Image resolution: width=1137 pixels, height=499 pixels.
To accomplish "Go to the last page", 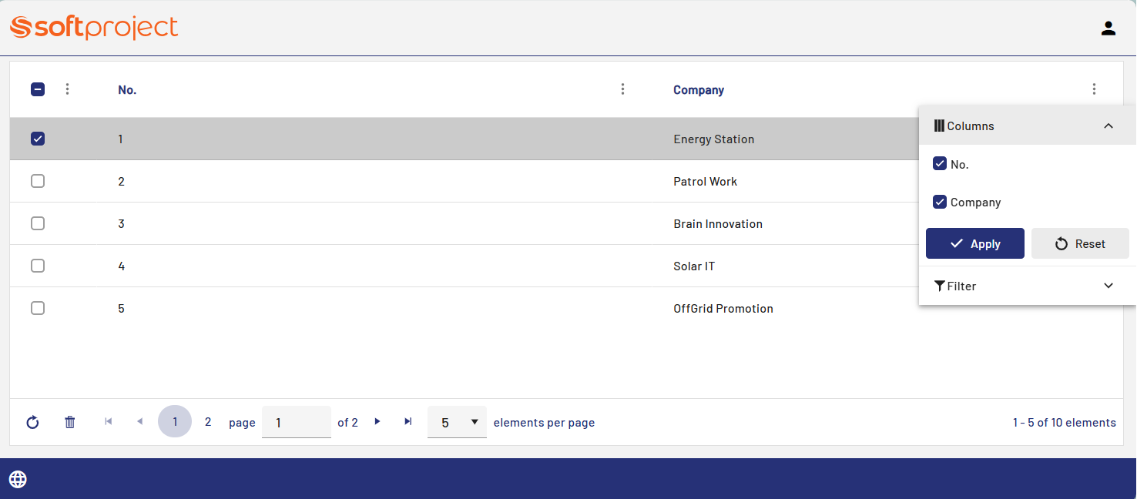I will tap(408, 421).
